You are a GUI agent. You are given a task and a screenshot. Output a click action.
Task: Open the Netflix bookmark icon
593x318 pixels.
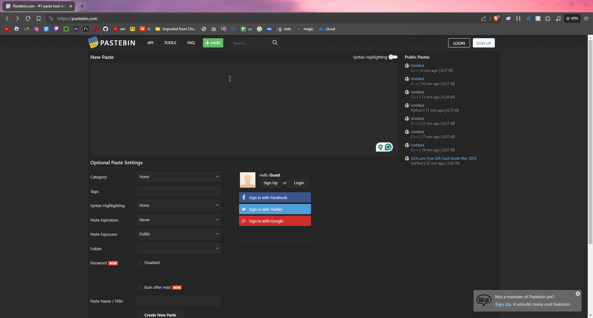tap(96, 29)
